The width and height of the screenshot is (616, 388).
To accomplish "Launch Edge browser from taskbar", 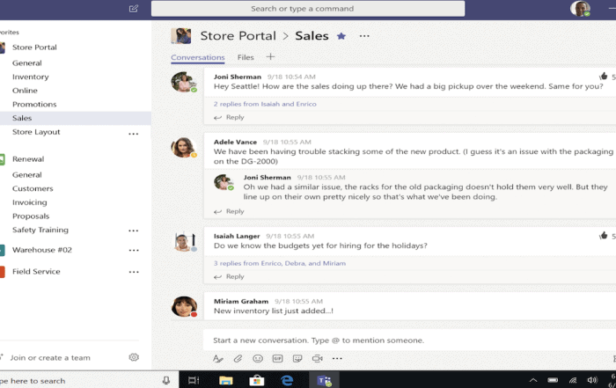I will 287,380.
